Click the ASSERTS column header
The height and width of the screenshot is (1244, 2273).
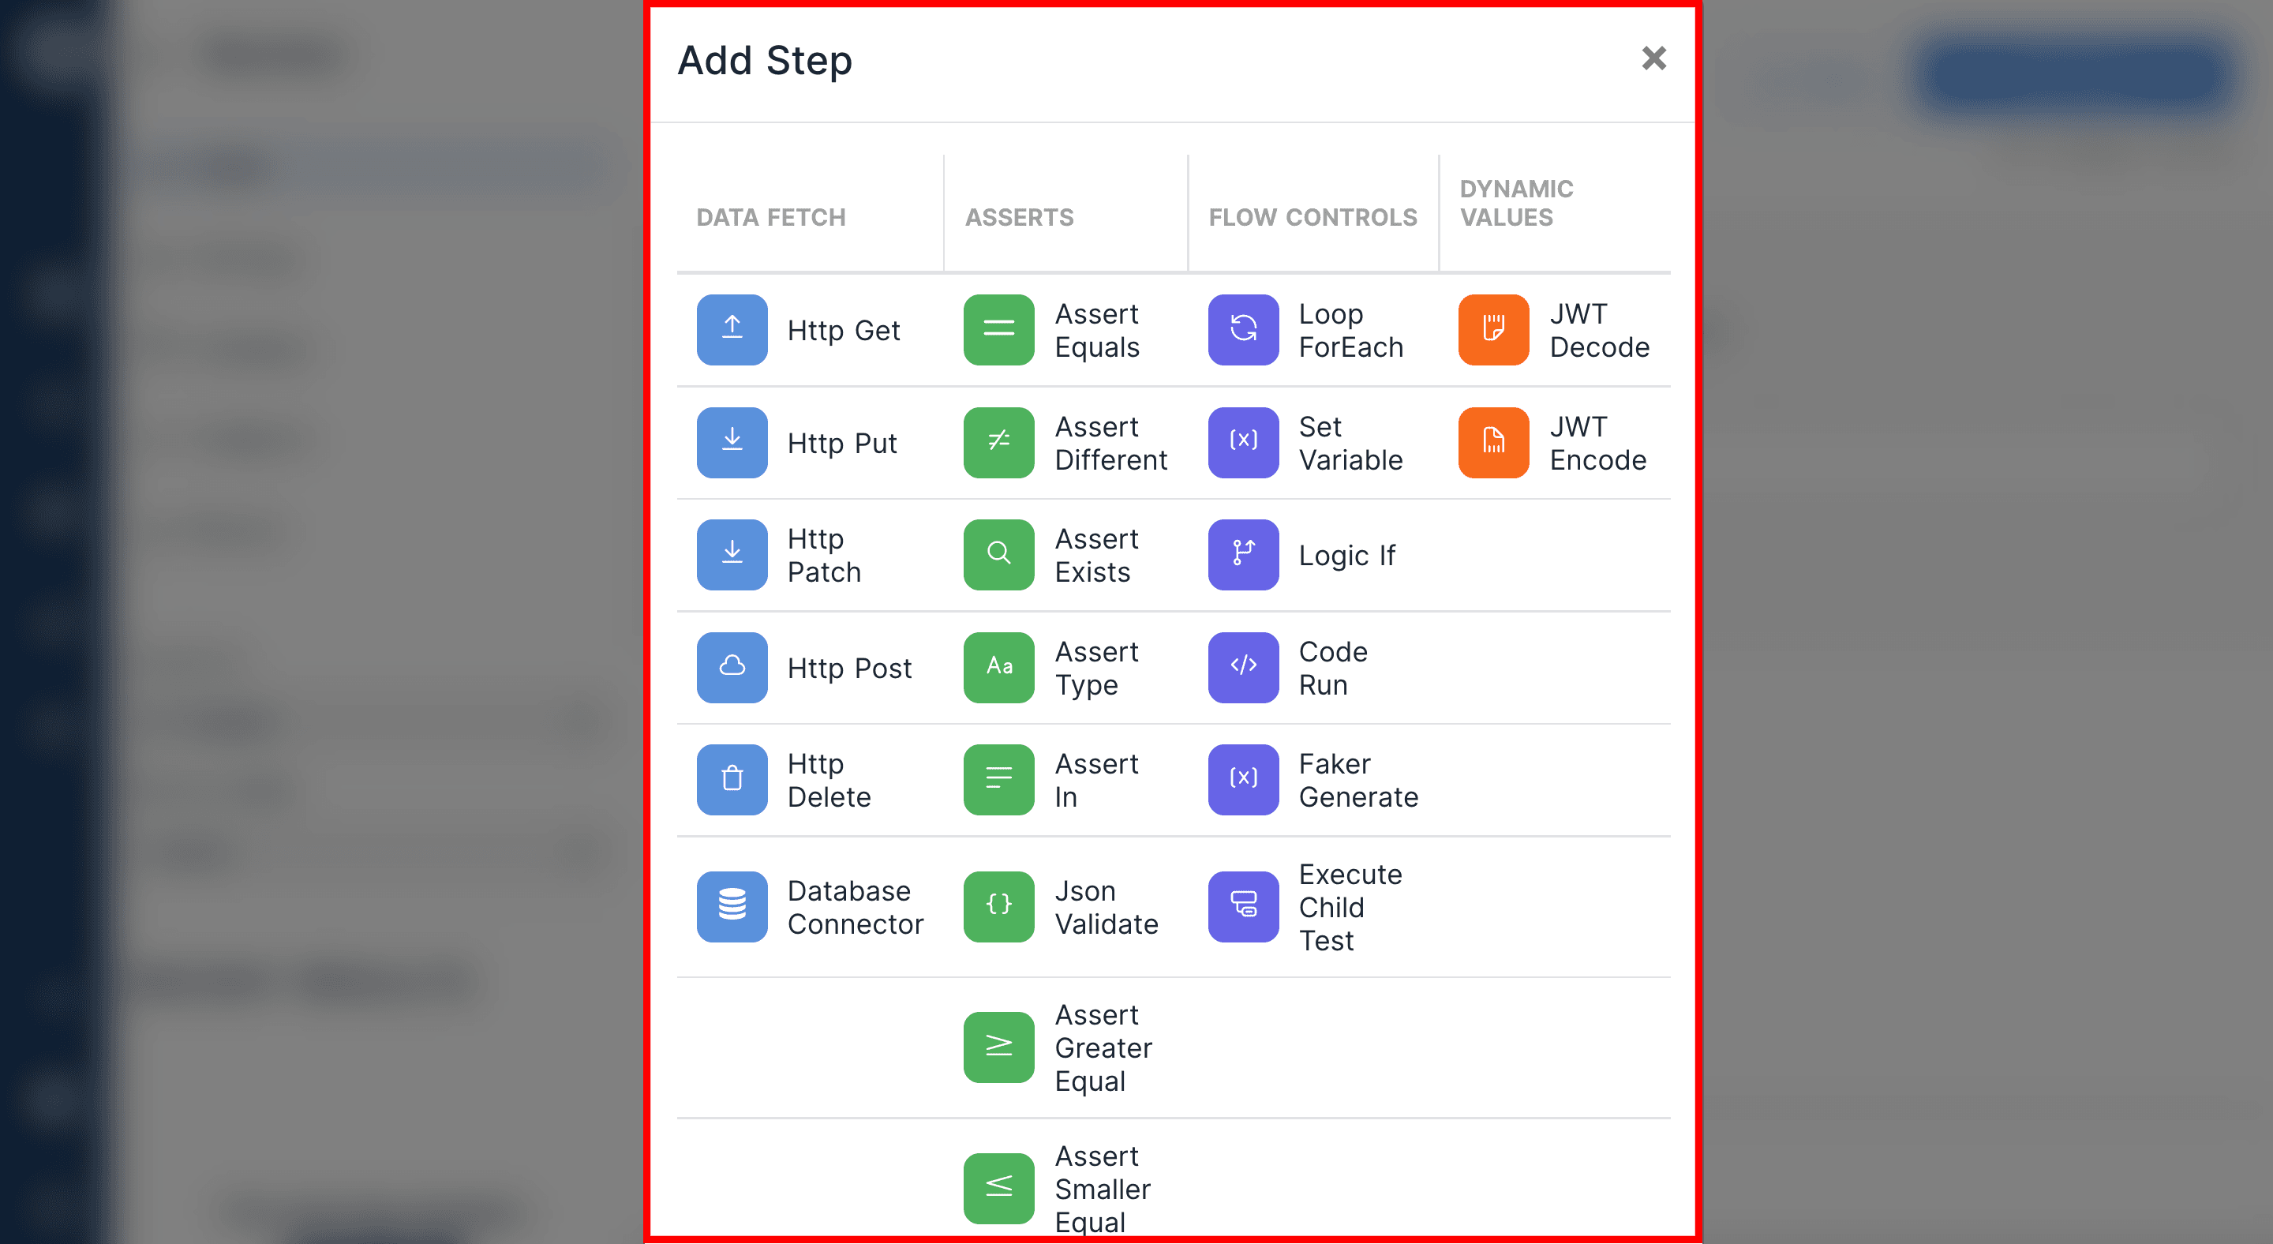pyautogui.click(x=1019, y=217)
